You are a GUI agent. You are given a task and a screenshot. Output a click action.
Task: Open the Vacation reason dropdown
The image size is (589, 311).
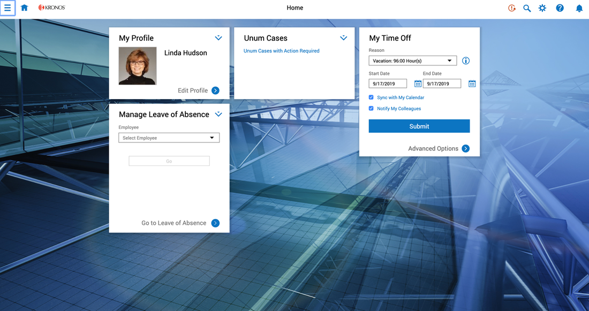pos(412,61)
